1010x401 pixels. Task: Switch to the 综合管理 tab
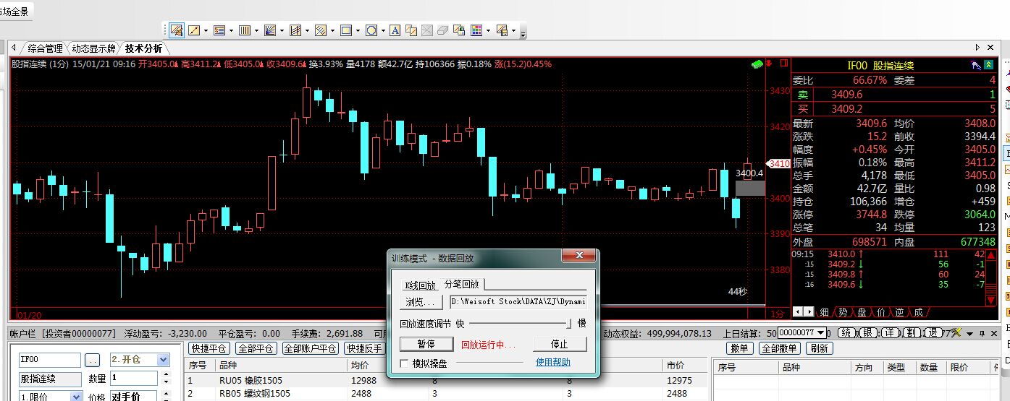click(45, 49)
